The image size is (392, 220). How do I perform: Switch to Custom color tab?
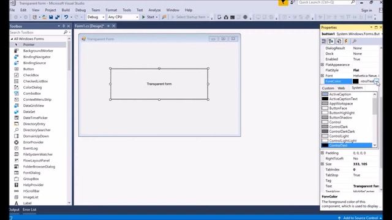click(x=328, y=88)
